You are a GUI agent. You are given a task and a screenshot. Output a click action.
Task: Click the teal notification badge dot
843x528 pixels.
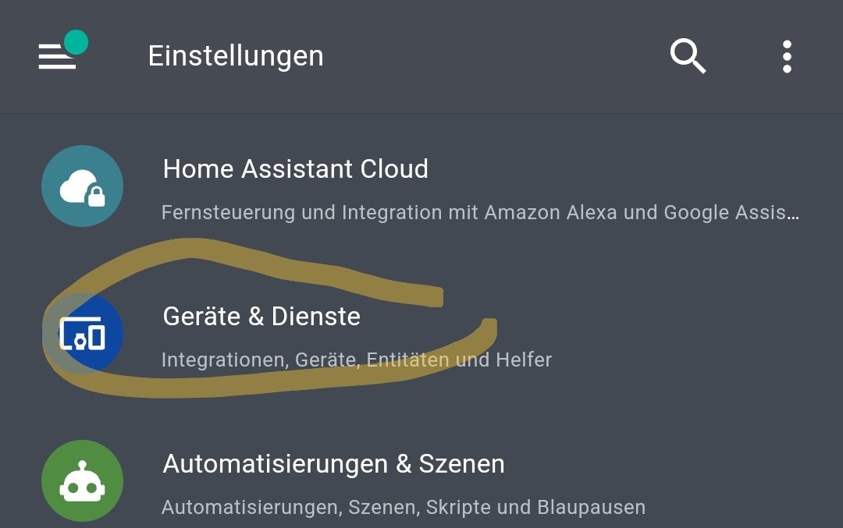click(76, 42)
